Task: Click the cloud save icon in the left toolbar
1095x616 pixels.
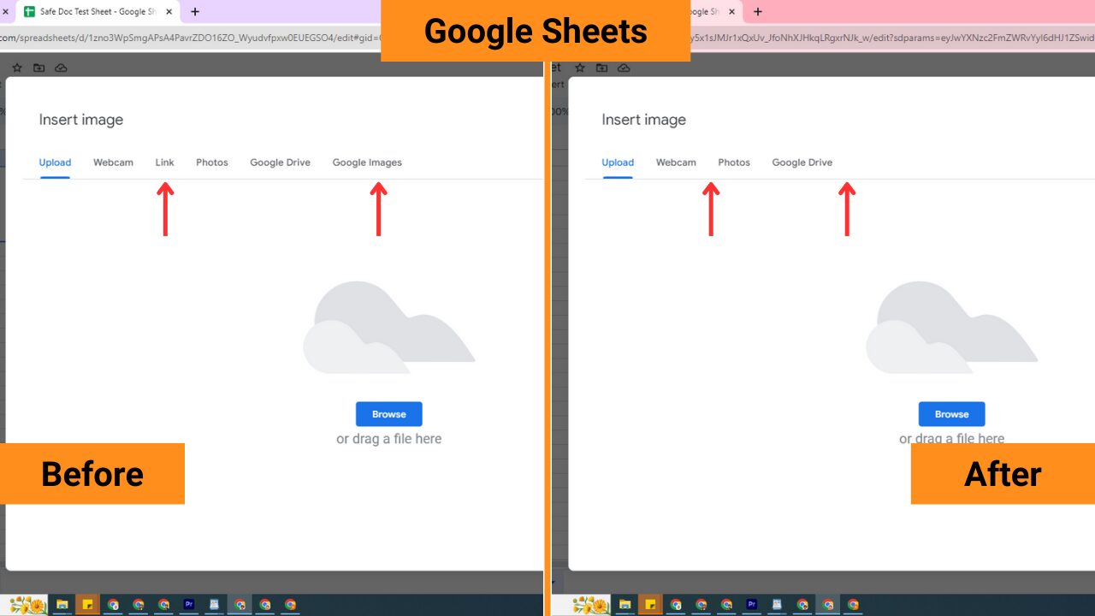Action: 61,67
